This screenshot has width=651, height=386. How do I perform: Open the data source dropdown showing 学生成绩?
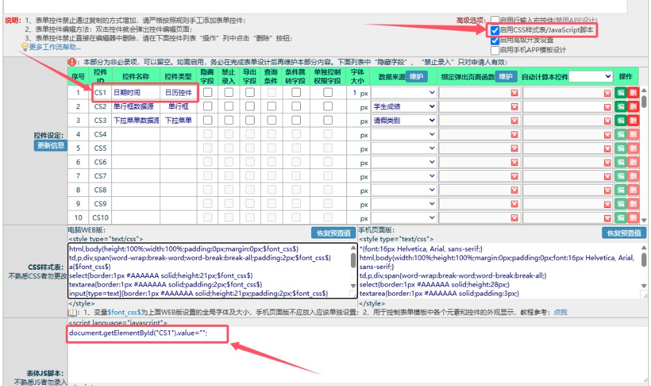404,107
